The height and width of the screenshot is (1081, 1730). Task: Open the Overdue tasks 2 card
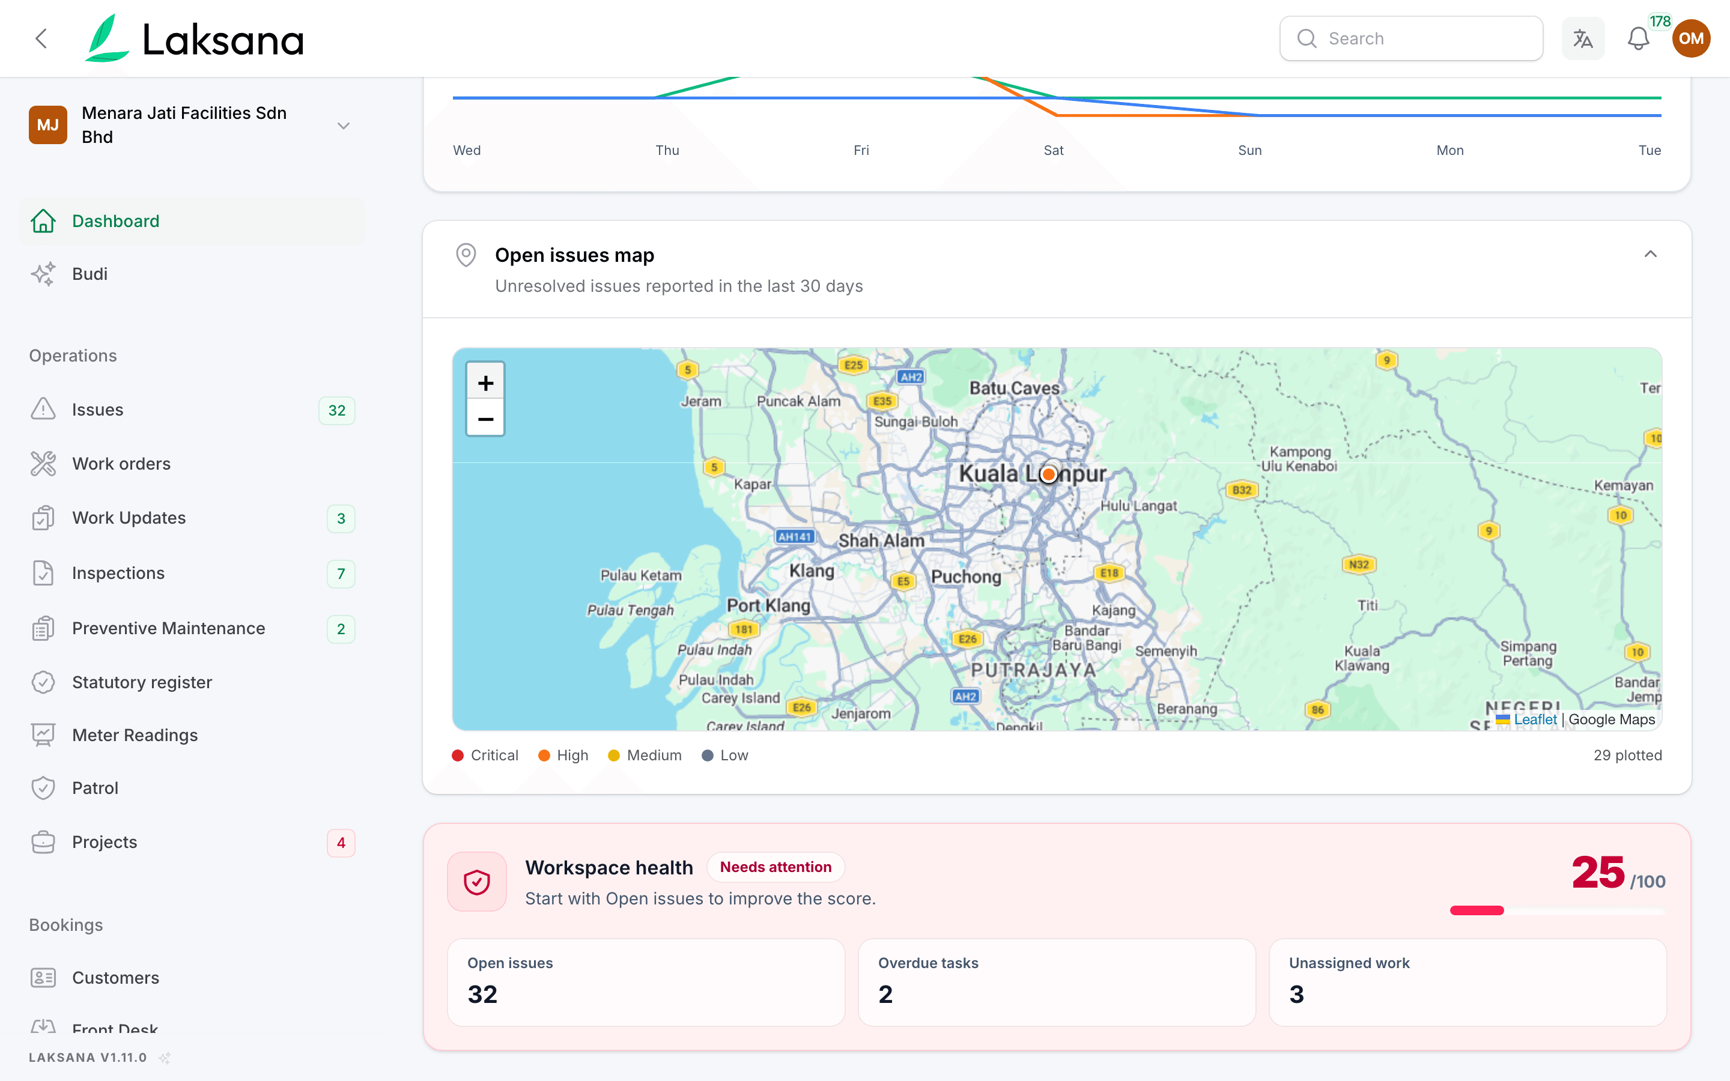[x=1057, y=983]
